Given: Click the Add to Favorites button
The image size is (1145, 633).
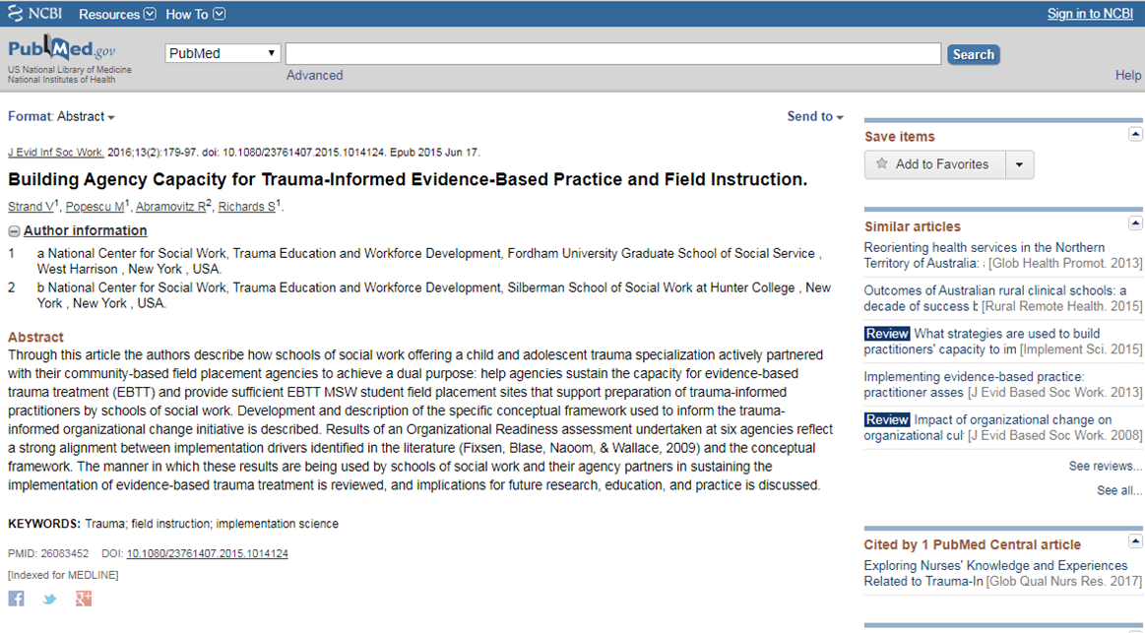Looking at the screenshot, I should point(935,165).
